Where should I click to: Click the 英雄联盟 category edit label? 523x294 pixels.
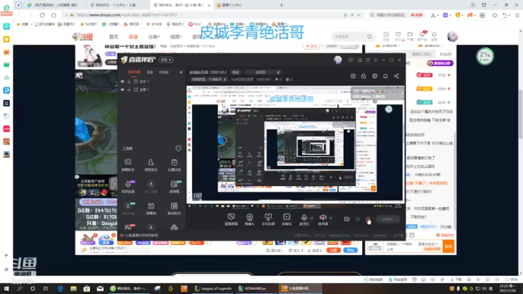(x=209, y=79)
